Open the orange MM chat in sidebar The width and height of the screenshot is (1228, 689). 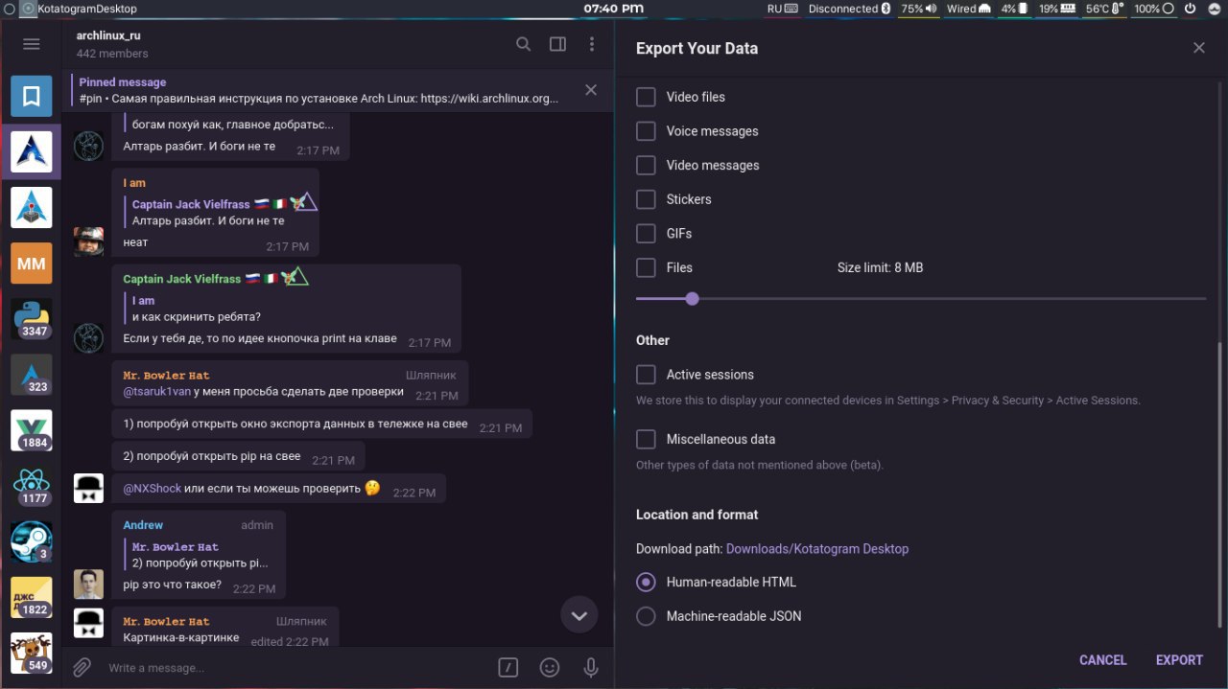31,264
